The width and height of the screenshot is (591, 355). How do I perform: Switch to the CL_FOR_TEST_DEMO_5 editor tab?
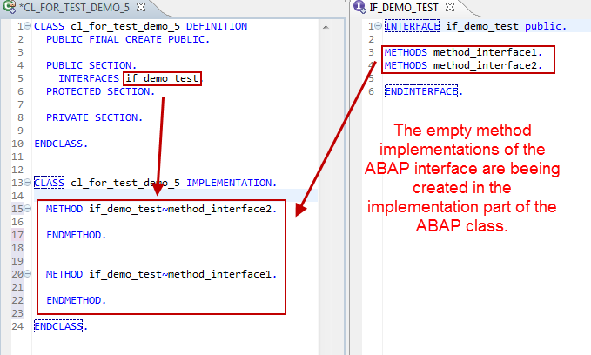pyautogui.click(x=76, y=7)
